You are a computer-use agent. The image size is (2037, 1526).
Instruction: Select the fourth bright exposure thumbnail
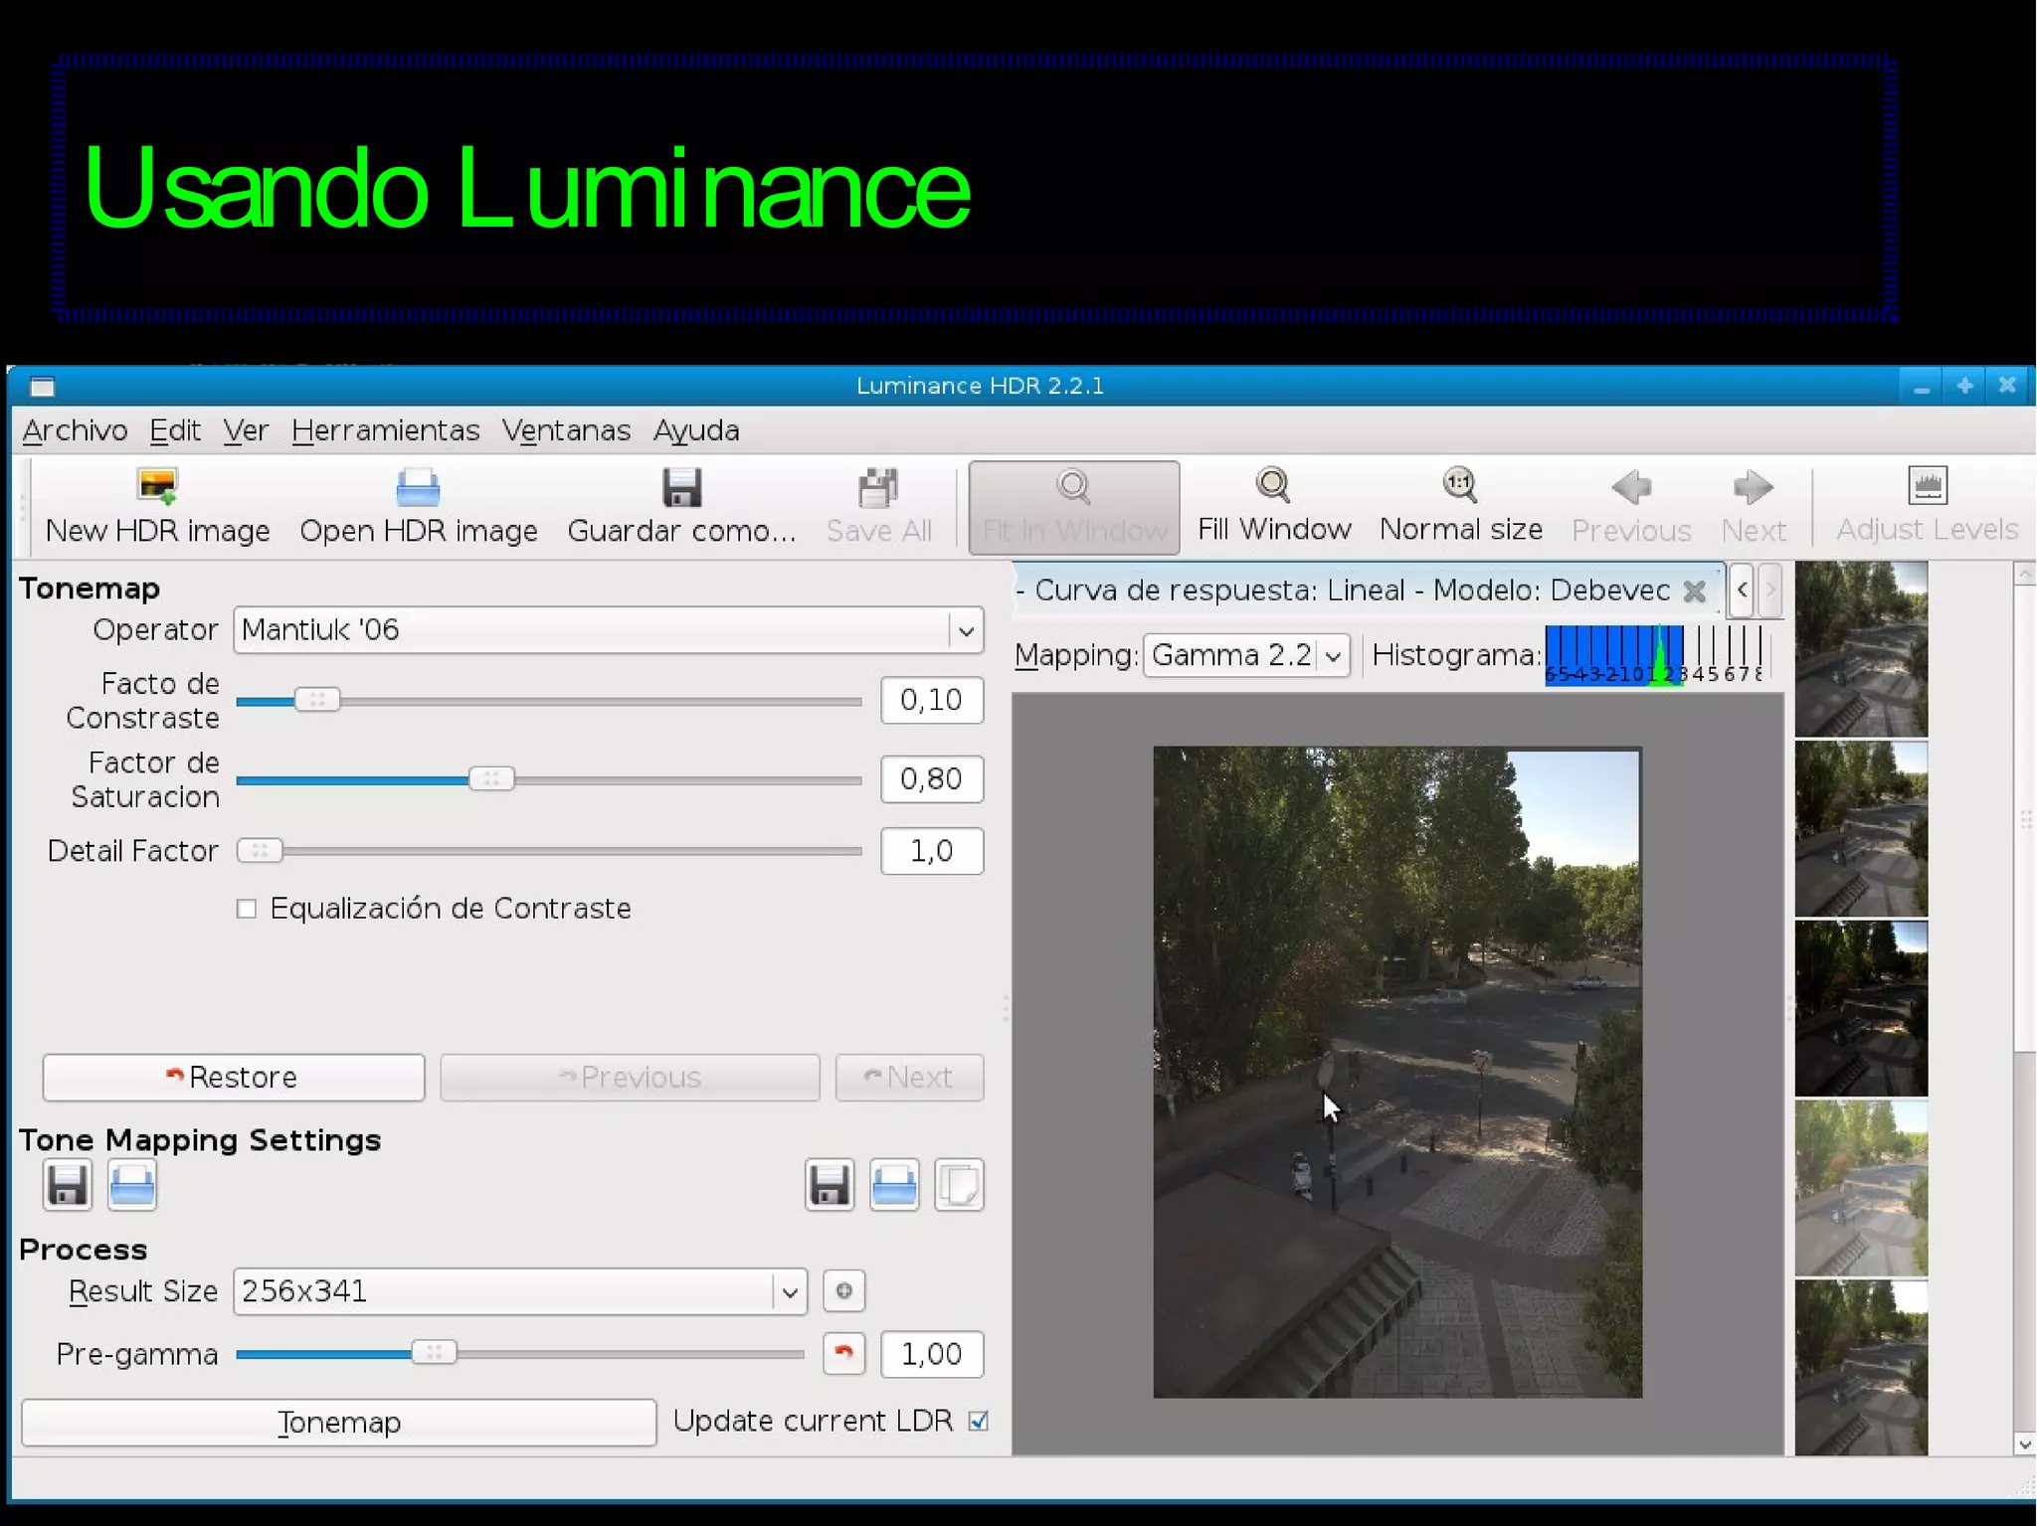click(x=1861, y=1188)
